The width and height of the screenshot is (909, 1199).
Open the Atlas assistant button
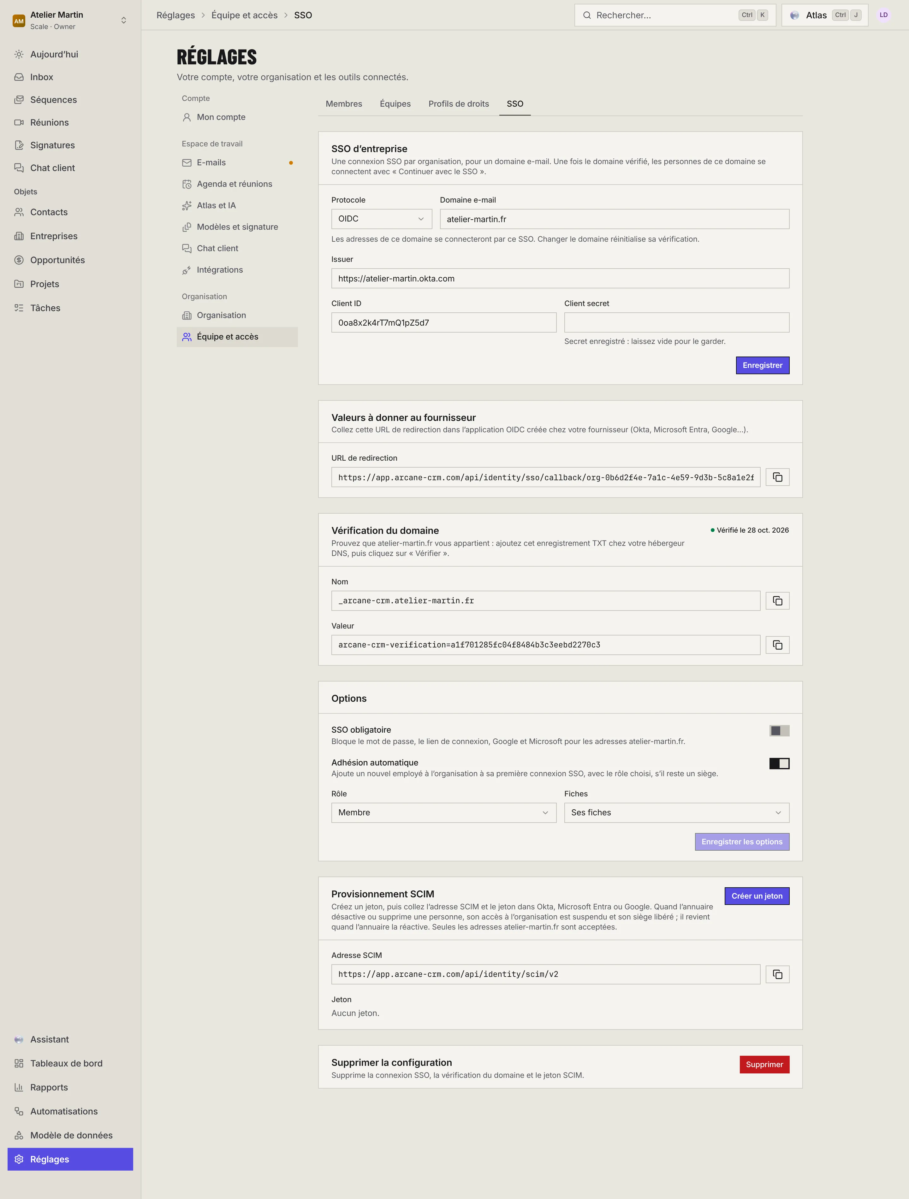[825, 15]
